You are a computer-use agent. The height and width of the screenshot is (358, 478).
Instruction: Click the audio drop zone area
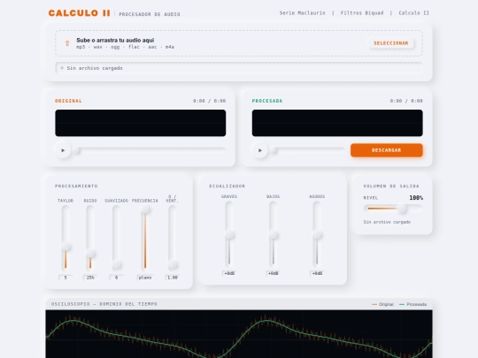239,43
